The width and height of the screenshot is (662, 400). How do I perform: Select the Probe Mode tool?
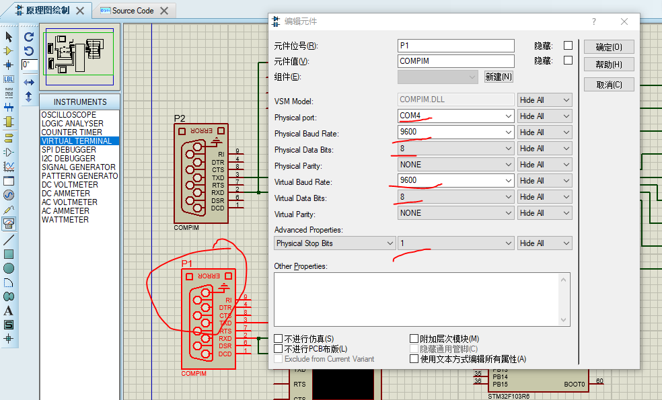(9, 209)
